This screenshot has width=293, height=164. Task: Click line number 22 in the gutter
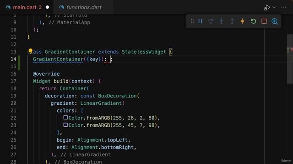13,118
